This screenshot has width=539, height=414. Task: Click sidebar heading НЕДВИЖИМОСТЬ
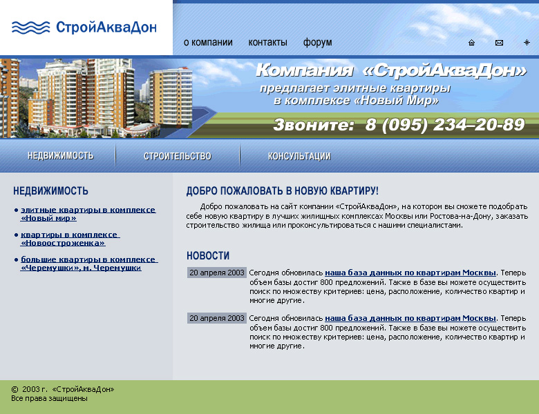(50, 191)
